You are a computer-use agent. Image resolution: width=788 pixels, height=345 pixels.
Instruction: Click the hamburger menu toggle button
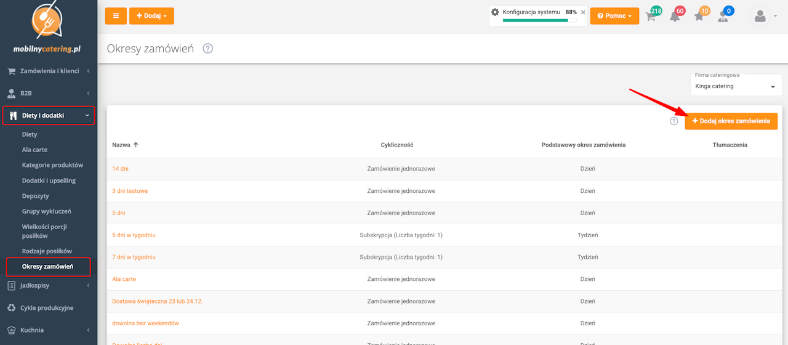[x=116, y=16]
